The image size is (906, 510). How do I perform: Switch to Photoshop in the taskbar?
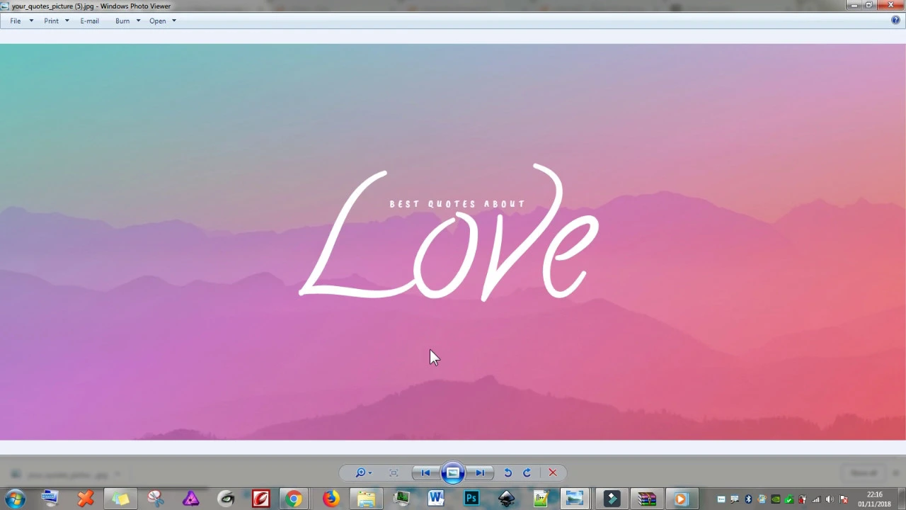click(x=471, y=499)
